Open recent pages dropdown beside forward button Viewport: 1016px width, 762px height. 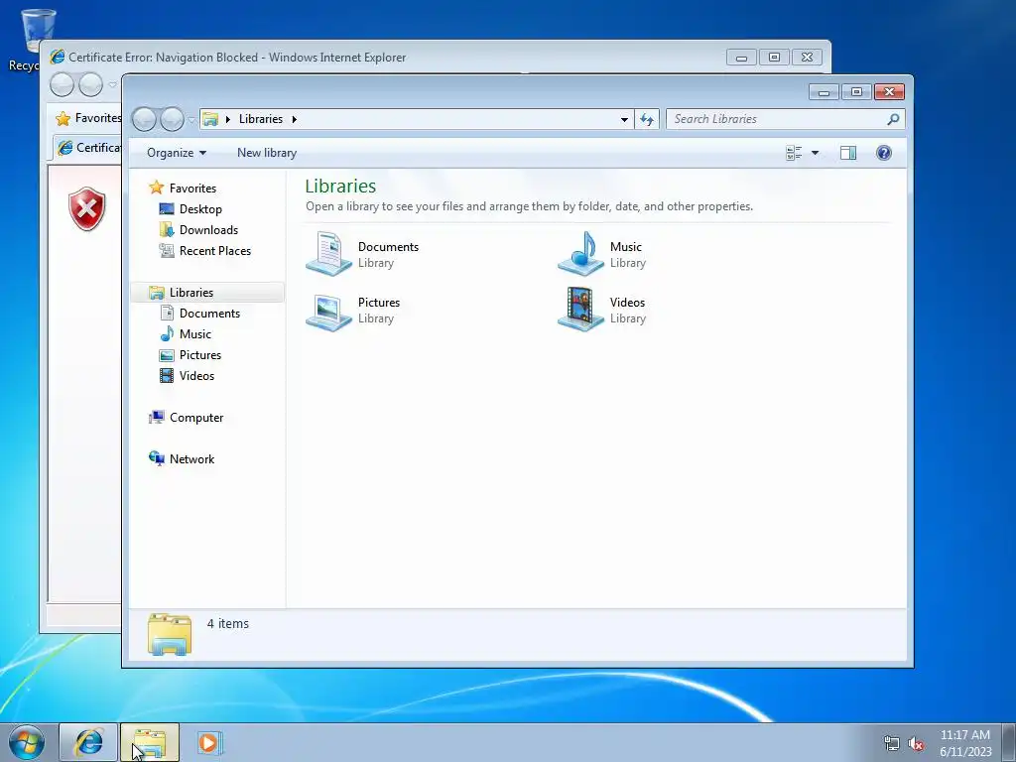point(191,120)
